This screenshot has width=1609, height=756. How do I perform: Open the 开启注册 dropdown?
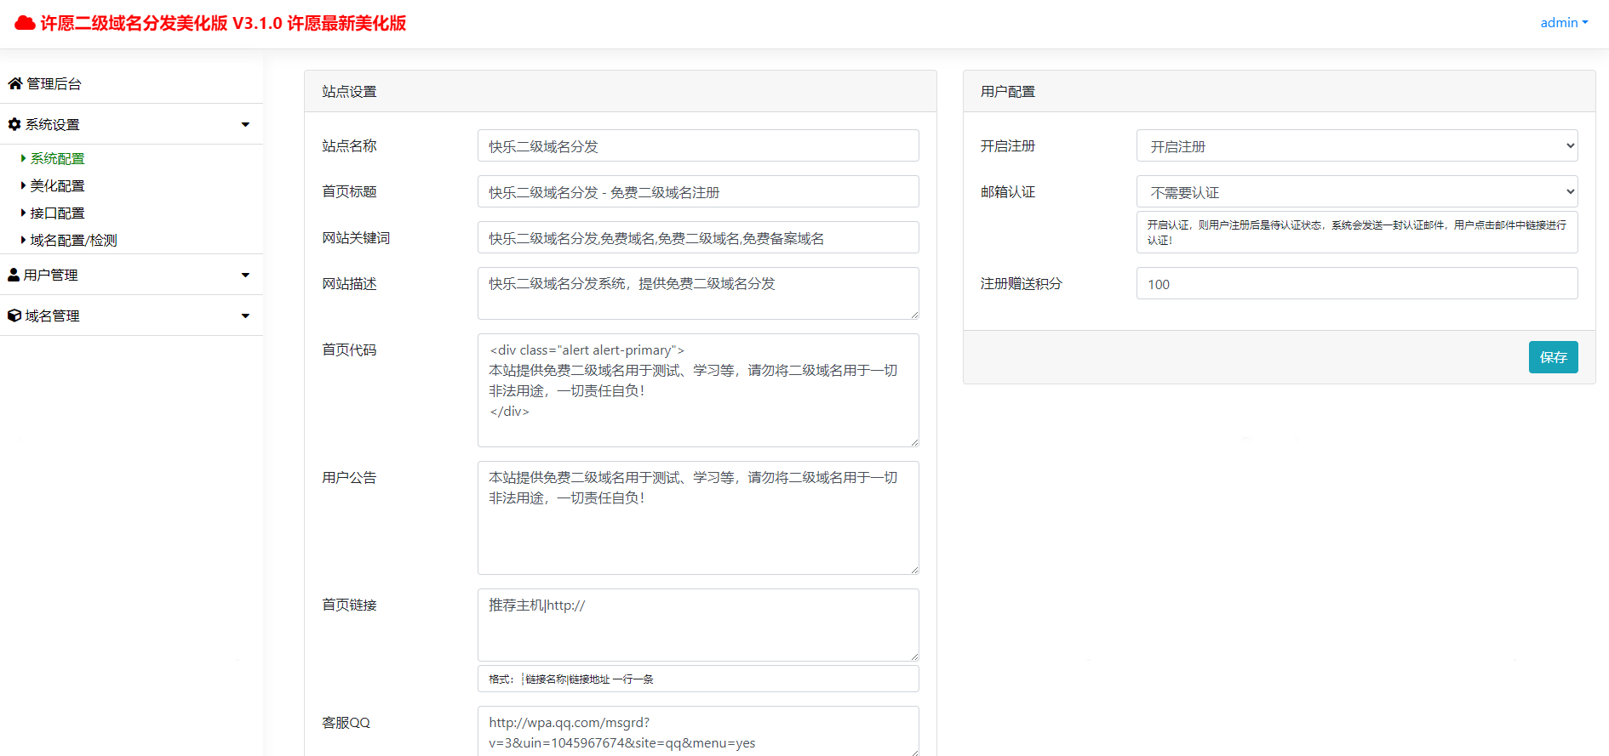[x=1357, y=145]
